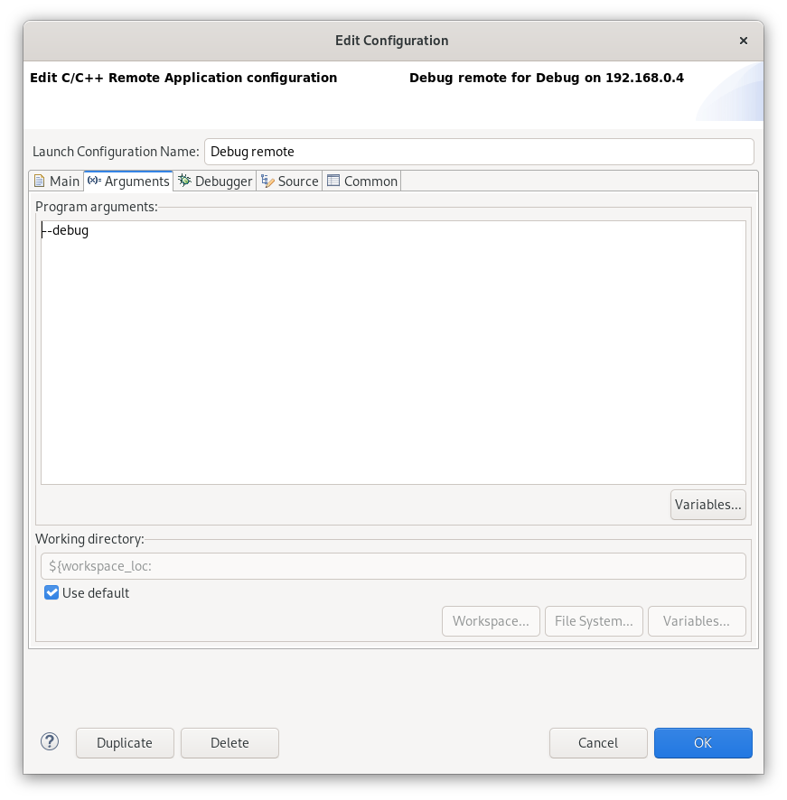
Task: Open the File System browser
Action: 594,620
